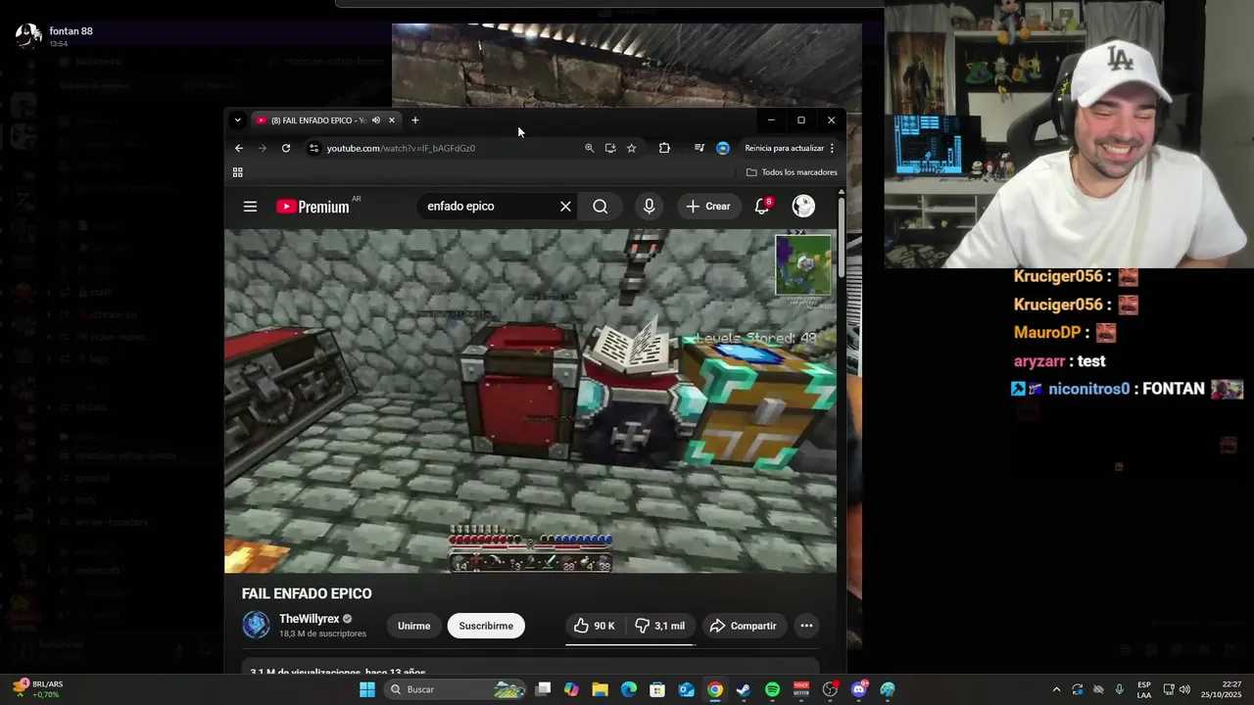Open Copilot from the taskbar
The image size is (1254, 705).
[571, 689]
